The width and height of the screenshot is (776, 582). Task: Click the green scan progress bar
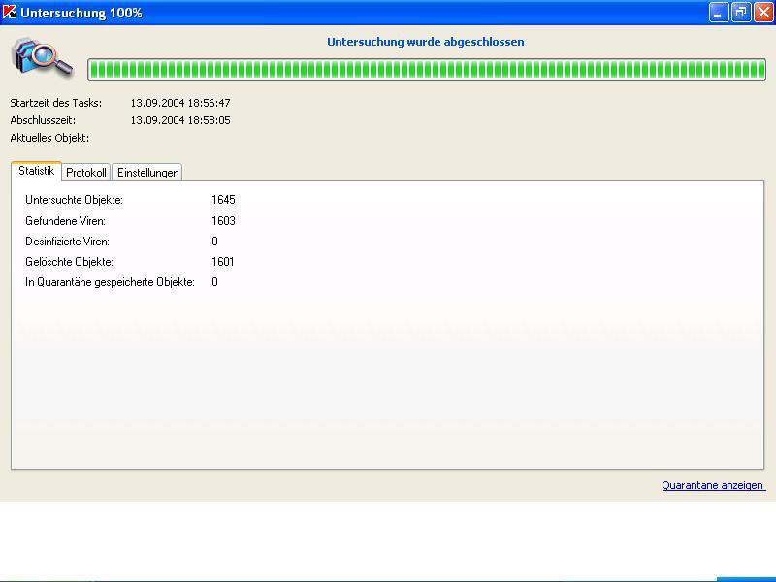tap(426, 69)
